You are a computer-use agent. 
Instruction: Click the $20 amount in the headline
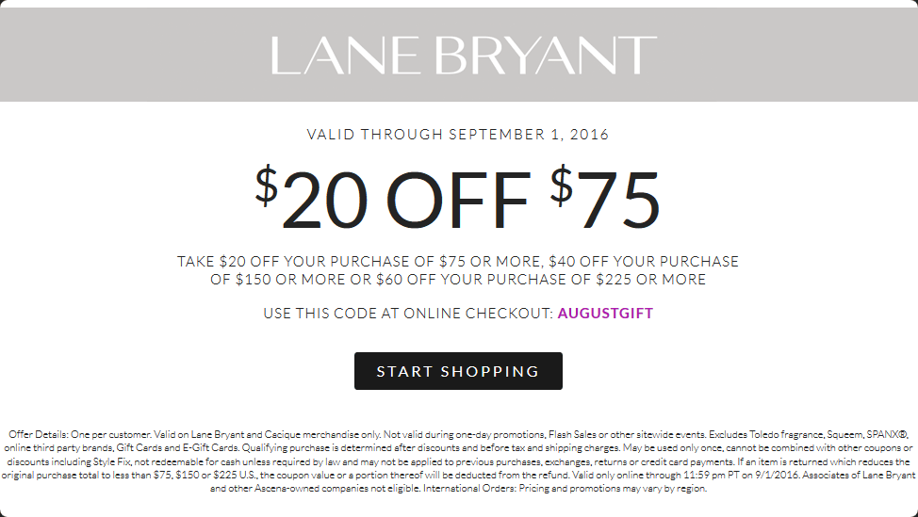(x=313, y=198)
